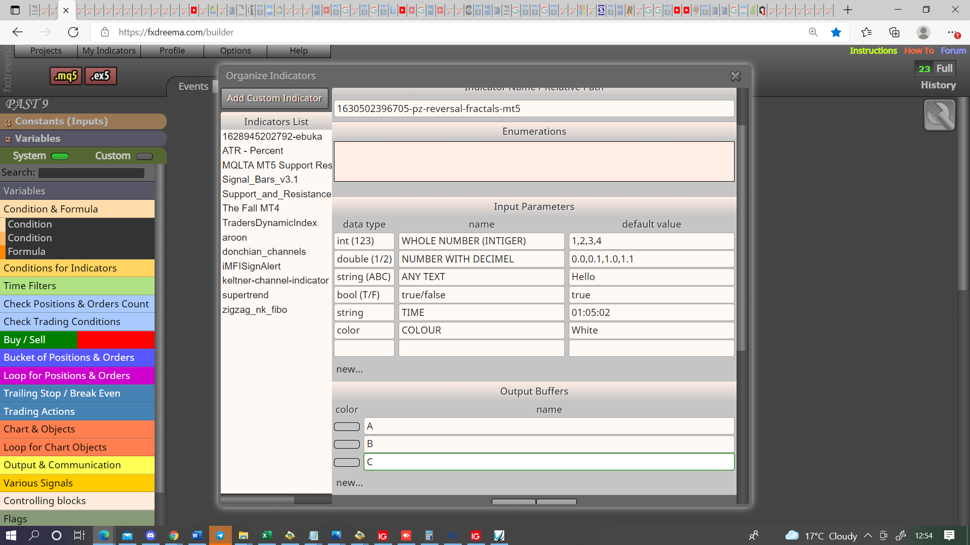Expand the Time Filters category
The image size is (970, 545).
[x=77, y=286]
